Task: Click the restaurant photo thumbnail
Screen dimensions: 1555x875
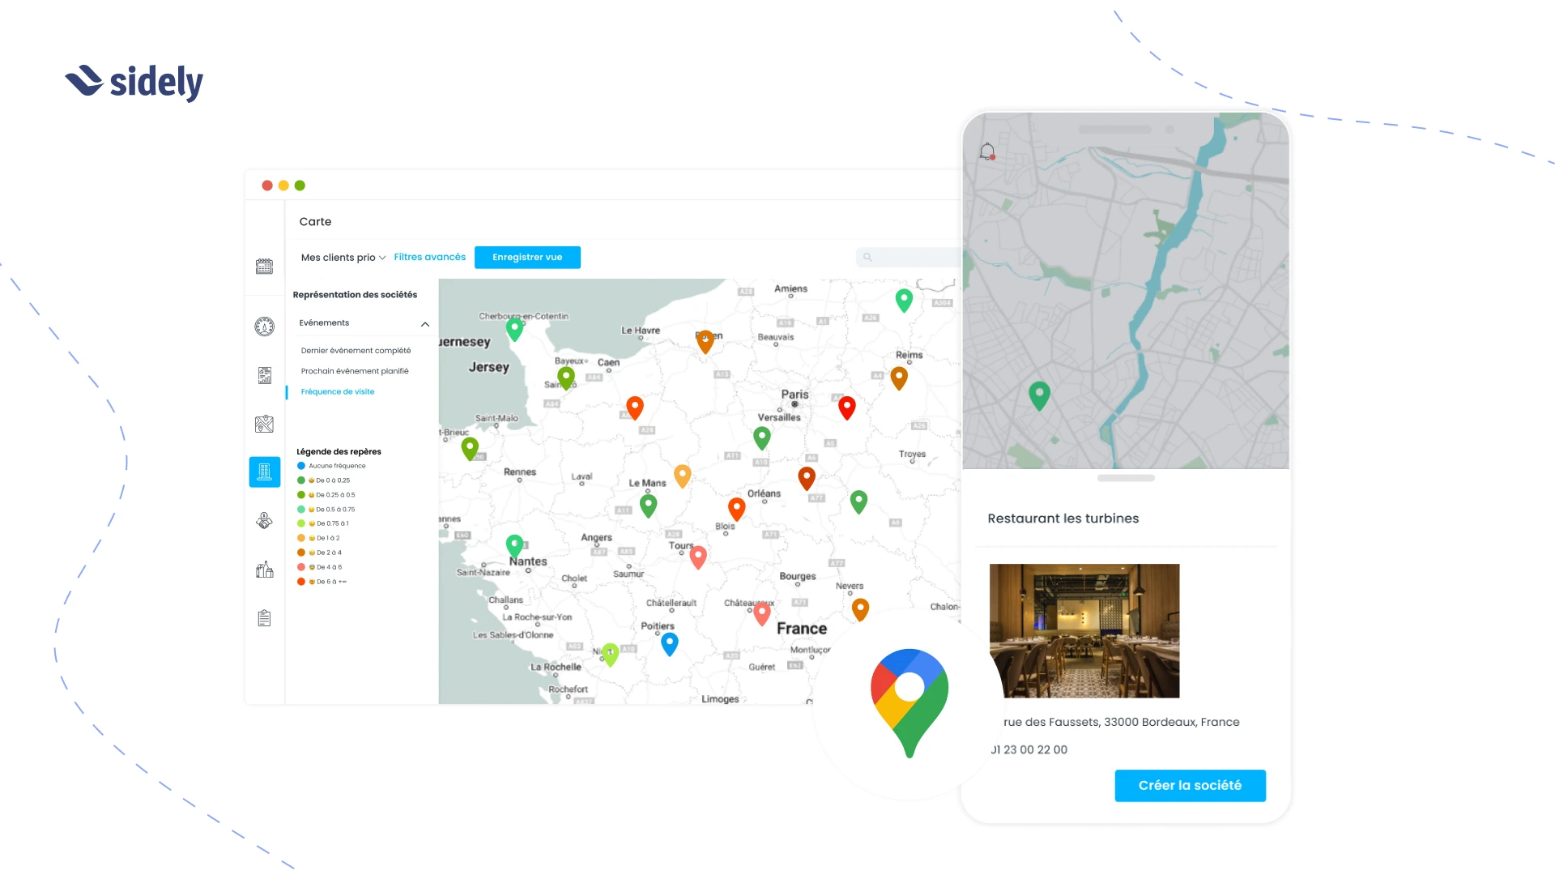Action: coord(1084,630)
